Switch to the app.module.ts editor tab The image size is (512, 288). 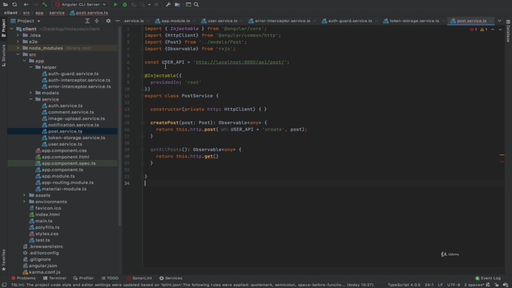(176, 21)
